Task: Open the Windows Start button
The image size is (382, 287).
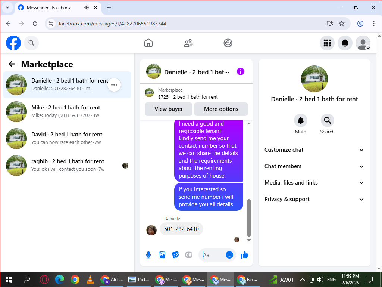Action: click(x=9, y=280)
